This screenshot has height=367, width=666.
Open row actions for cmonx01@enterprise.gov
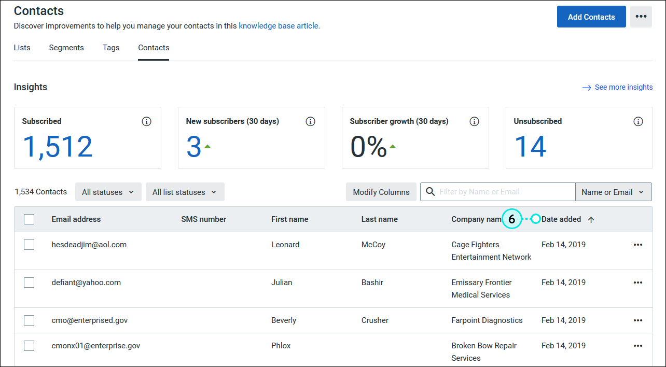coord(638,346)
